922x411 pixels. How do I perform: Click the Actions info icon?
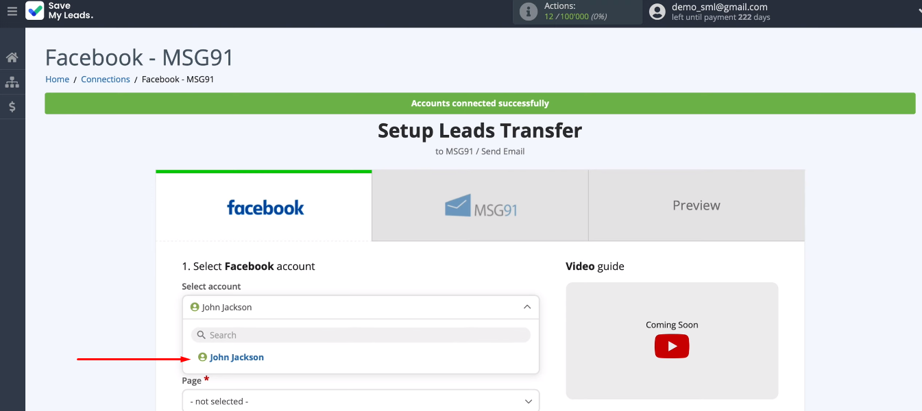point(529,12)
